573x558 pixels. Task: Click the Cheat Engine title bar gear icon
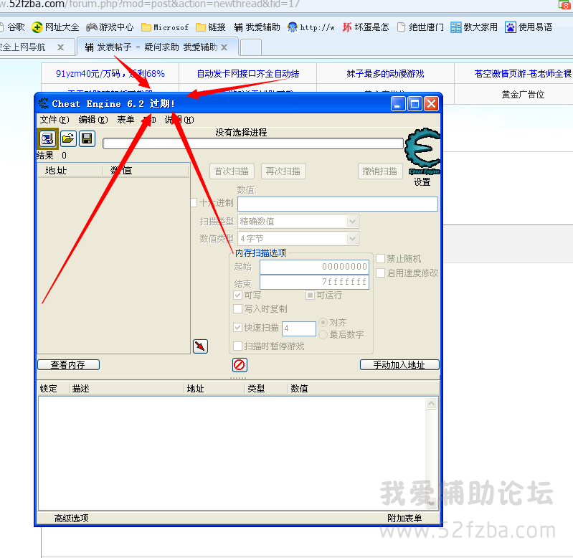click(44, 103)
